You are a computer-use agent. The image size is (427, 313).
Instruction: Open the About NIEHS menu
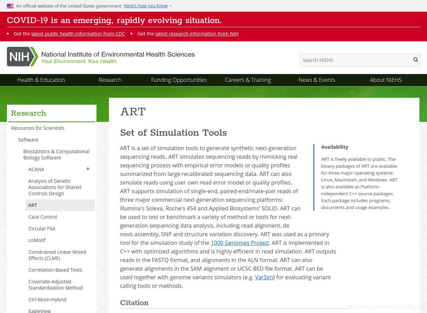click(x=386, y=80)
